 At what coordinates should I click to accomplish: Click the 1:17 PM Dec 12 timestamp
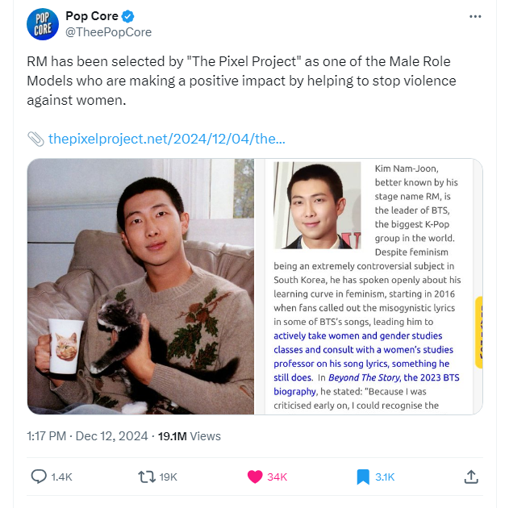pyautogui.click(x=87, y=436)
